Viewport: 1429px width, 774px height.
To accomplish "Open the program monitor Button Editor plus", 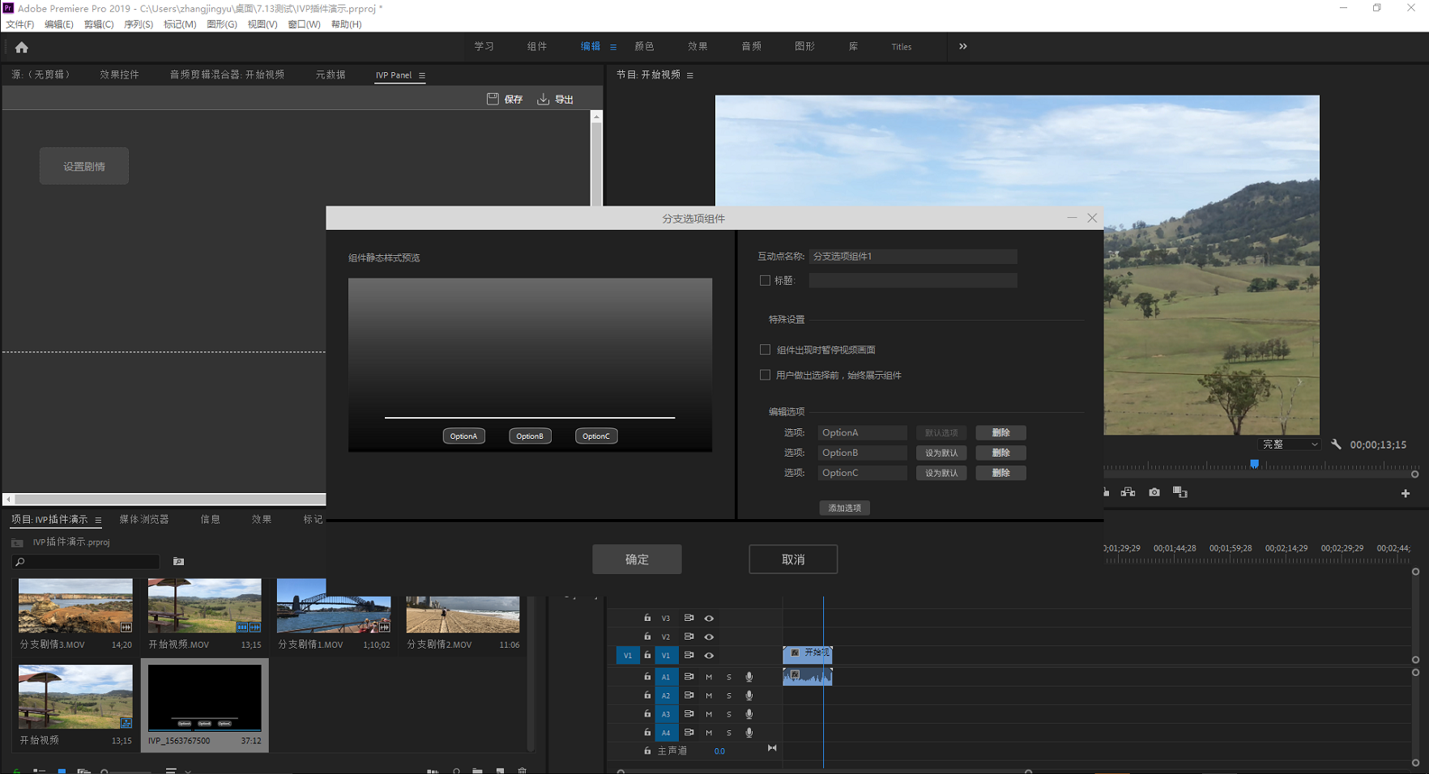I will click(x=1406, y=493).
